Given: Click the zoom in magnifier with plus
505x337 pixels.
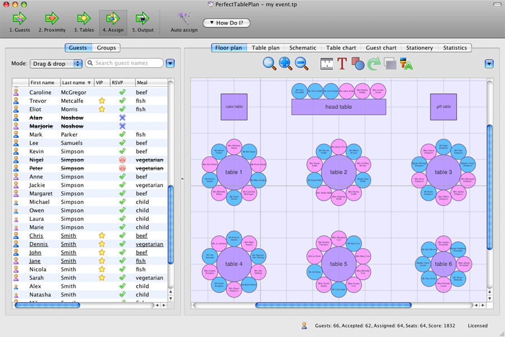Looking at the screenshot, I should click(x=286, y=64).
